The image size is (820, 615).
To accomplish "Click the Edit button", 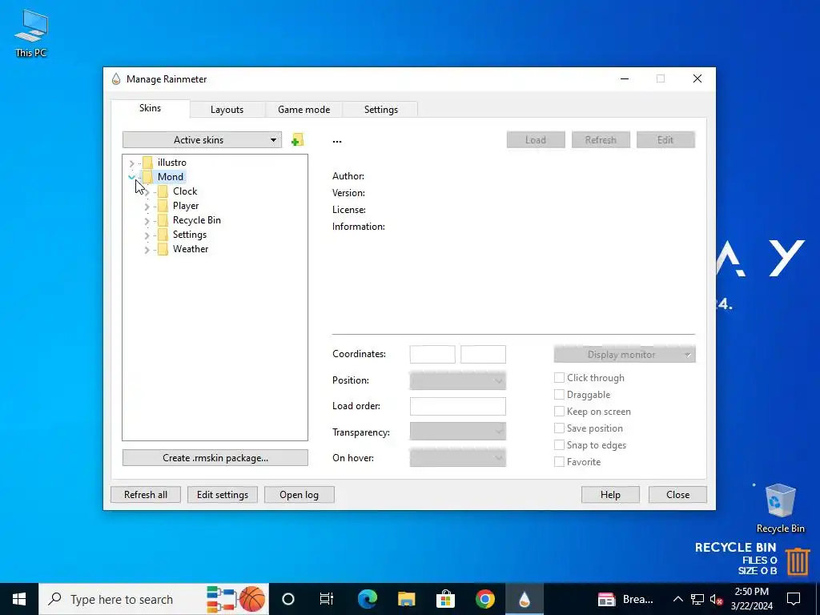I will [x=665, y=139].
